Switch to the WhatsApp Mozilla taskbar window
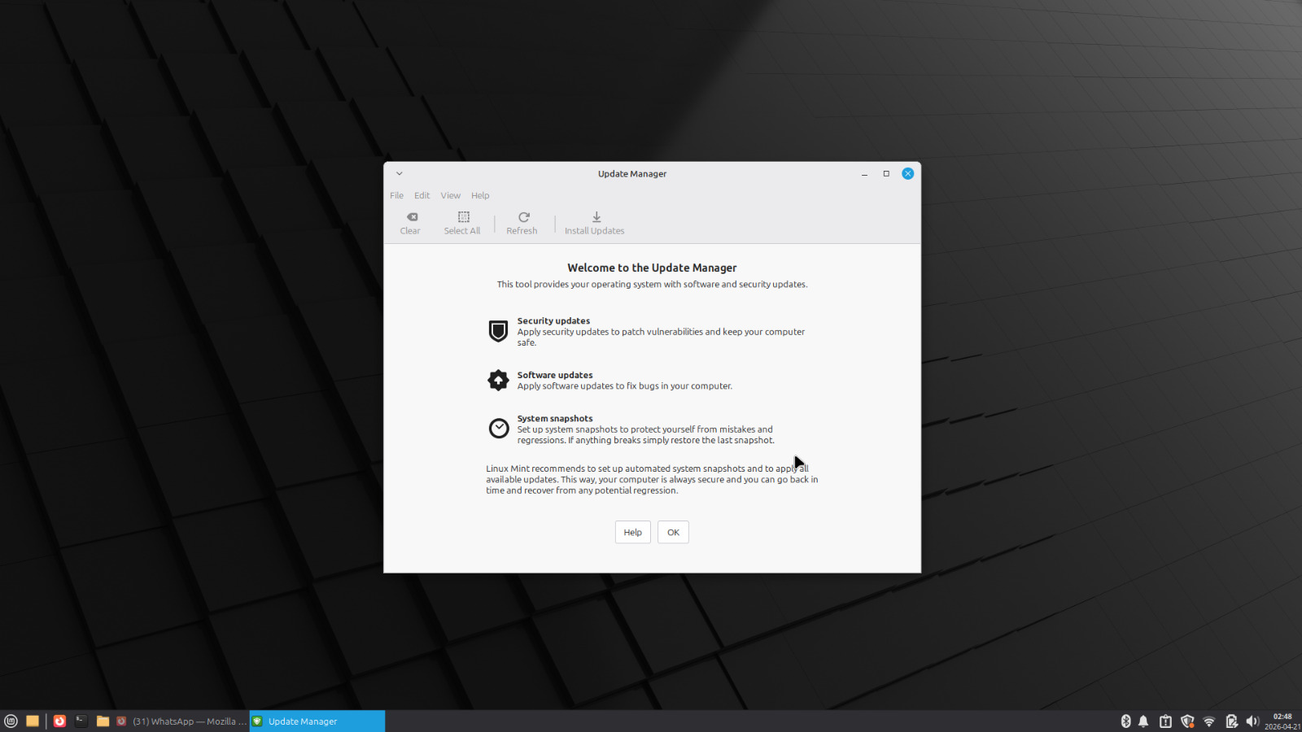This screenshot has height=732, width=1302. click(x=181, y=721)
